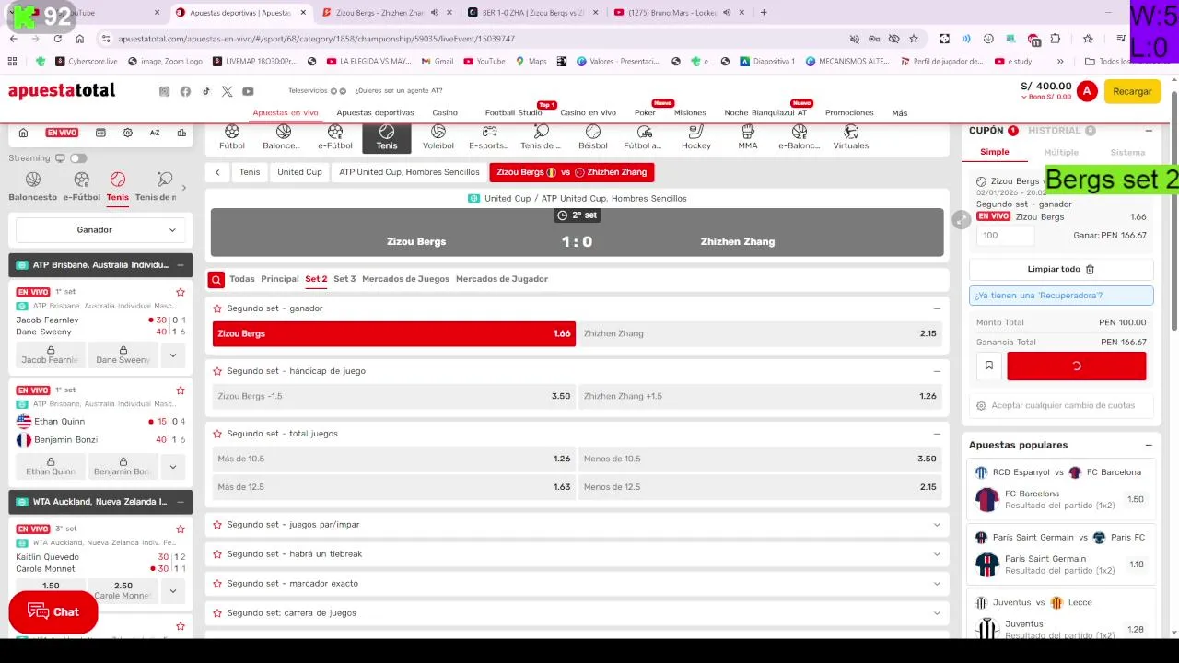Open the ¿Ya tienen una 'Recuperadora'? link
This screenshot has height=663, width=1179.
(x=1061, y=296)
